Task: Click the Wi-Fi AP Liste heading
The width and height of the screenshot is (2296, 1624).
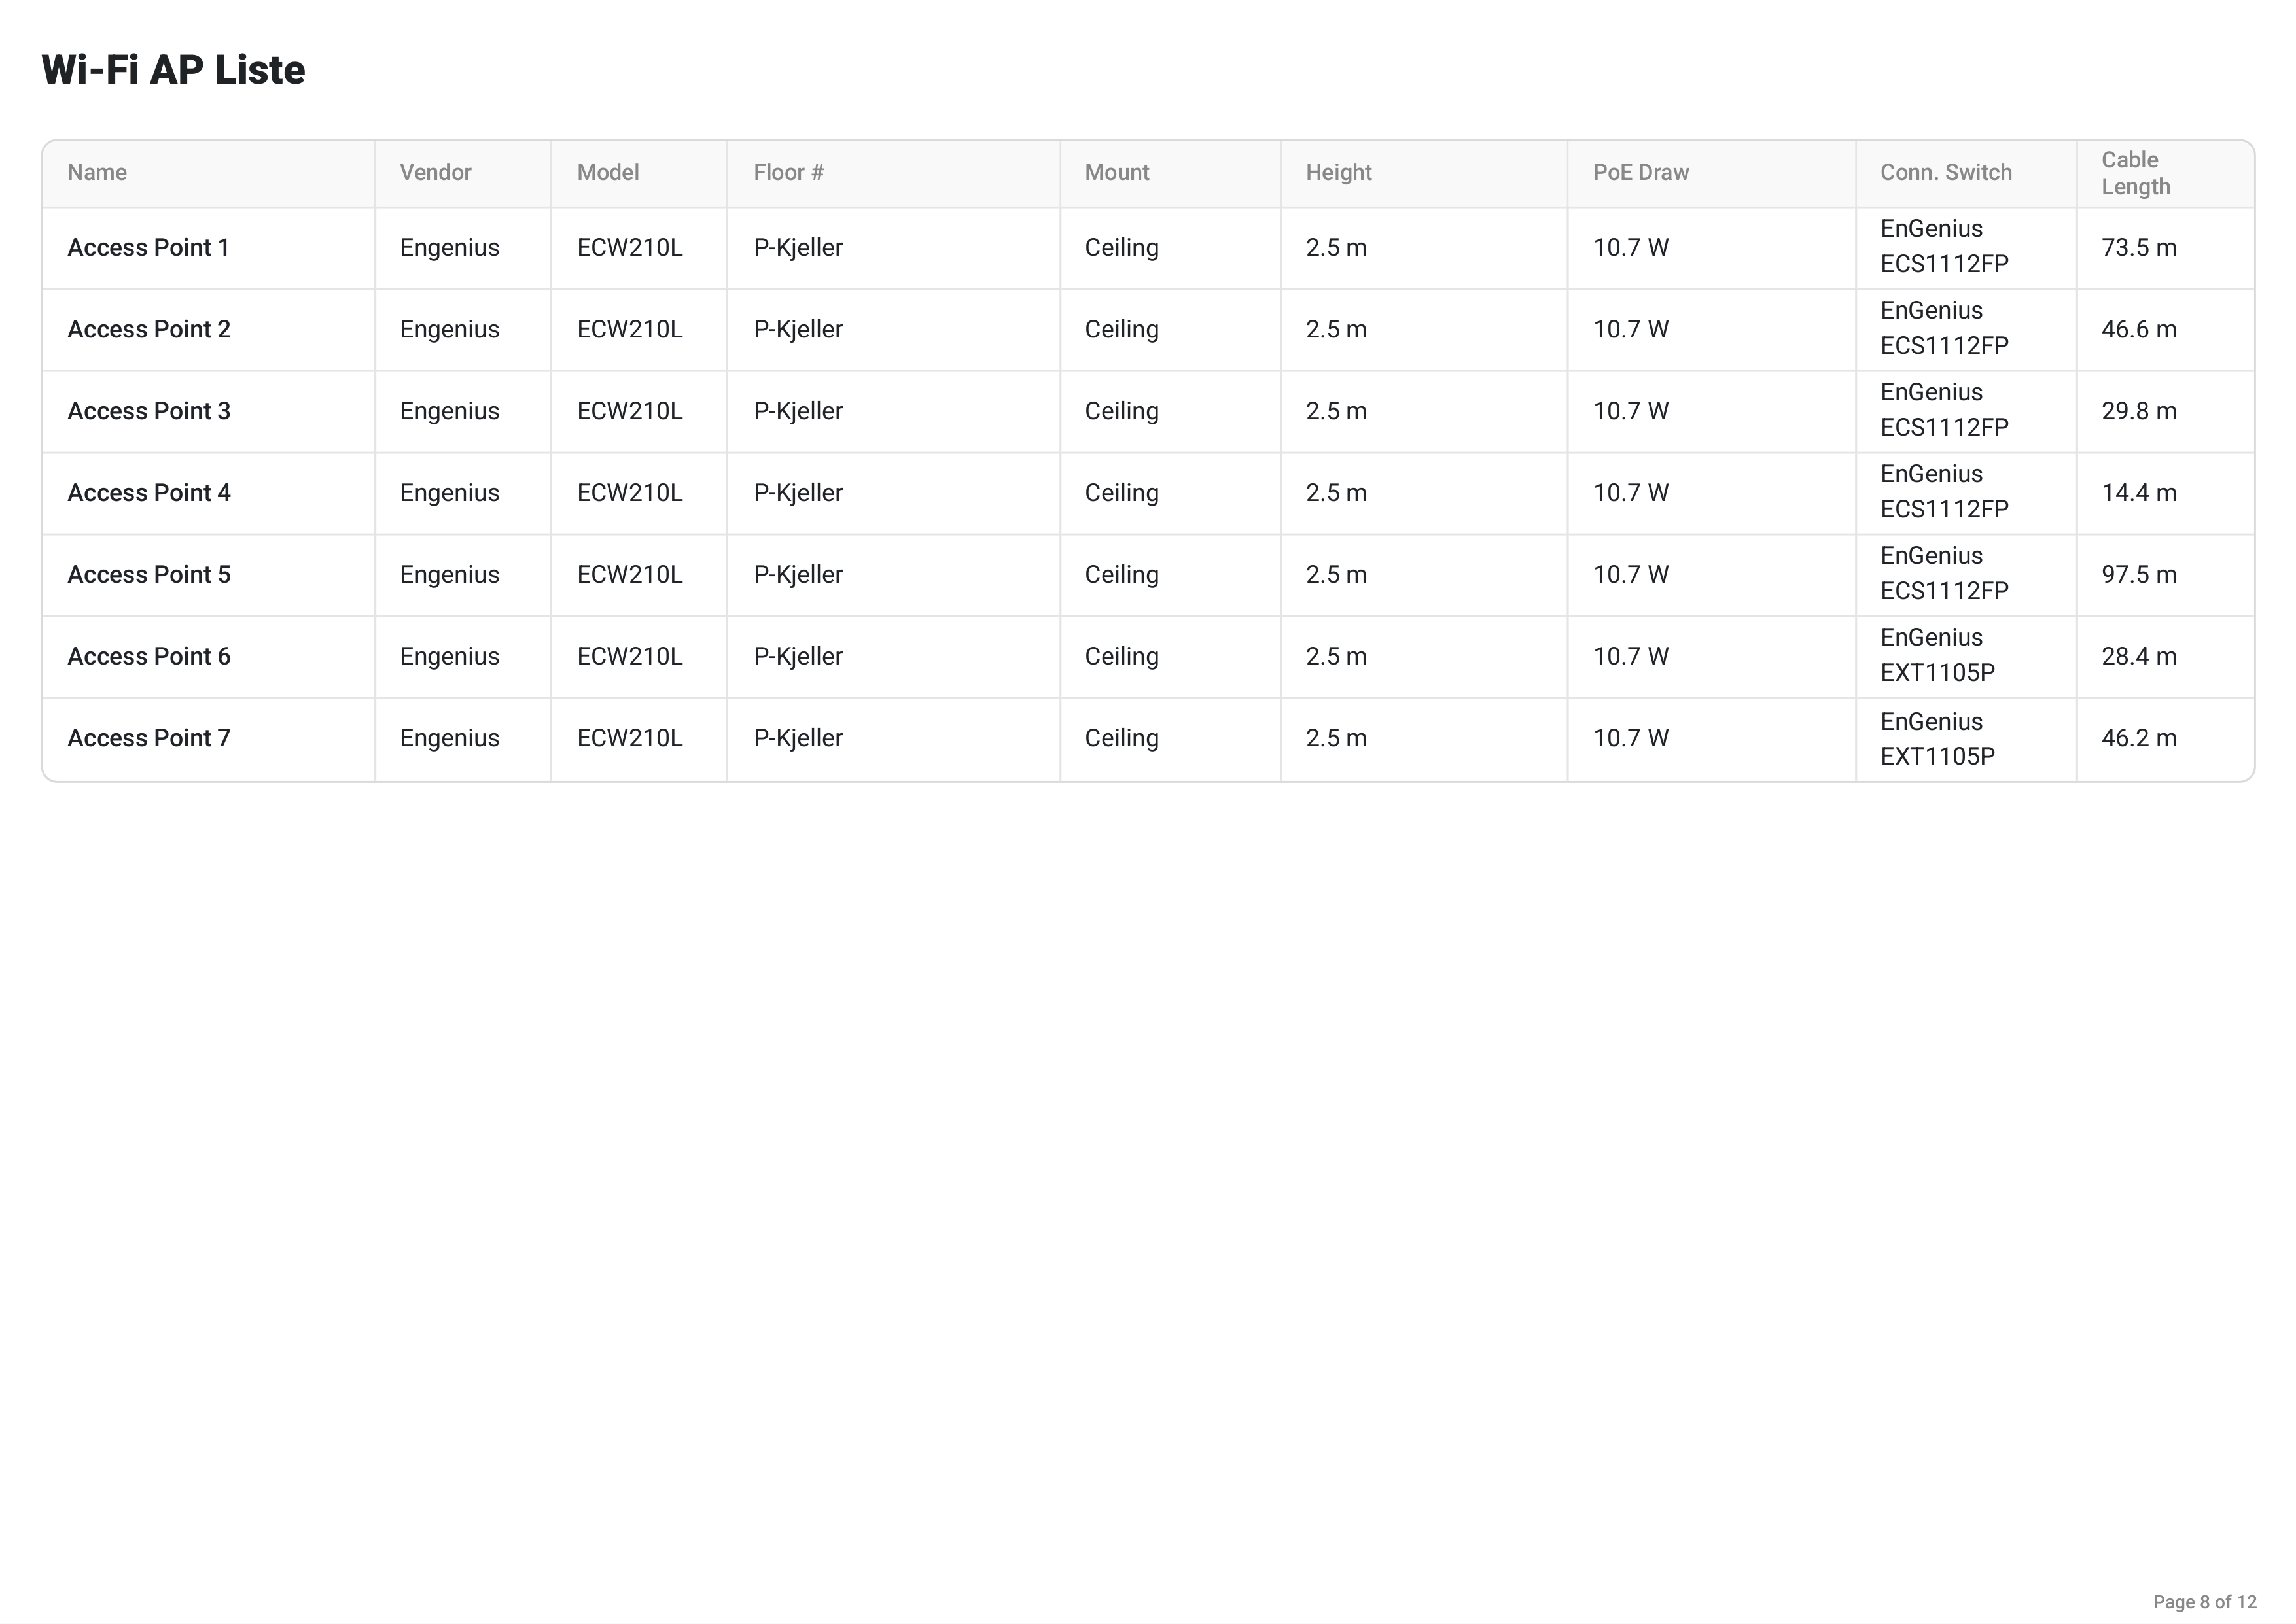Action: (x=173, y=70)
